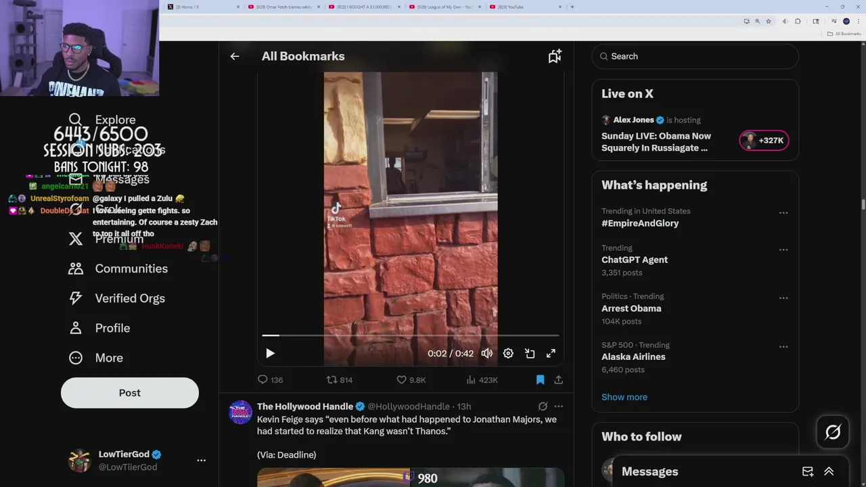
Task: Open the #EmpireAndGlory trend
Action: [640, 223]
